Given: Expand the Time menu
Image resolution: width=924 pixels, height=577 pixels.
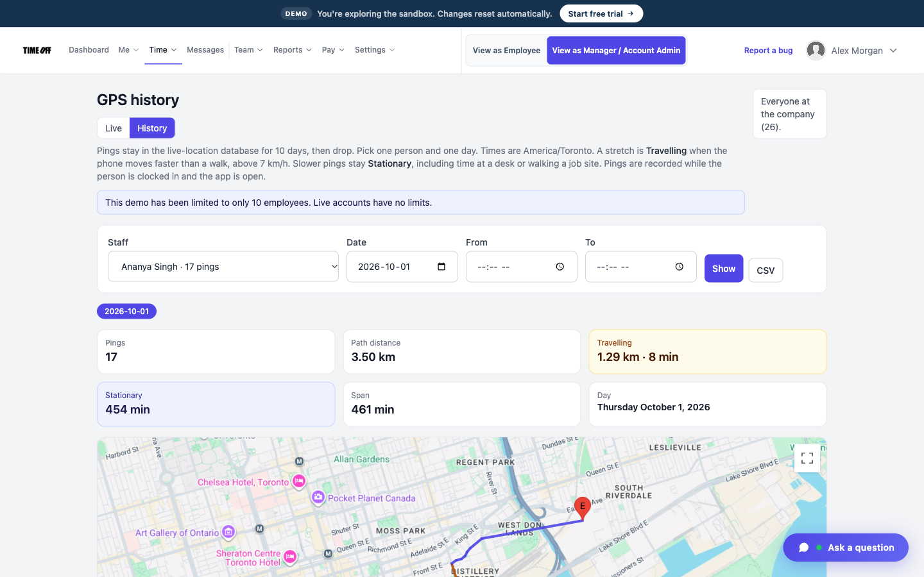Looking at the screenshot, I should (163, 50).
